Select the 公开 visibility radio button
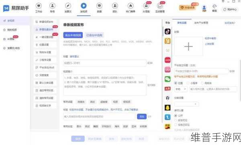The image size is (241, 145). [176, 115]
